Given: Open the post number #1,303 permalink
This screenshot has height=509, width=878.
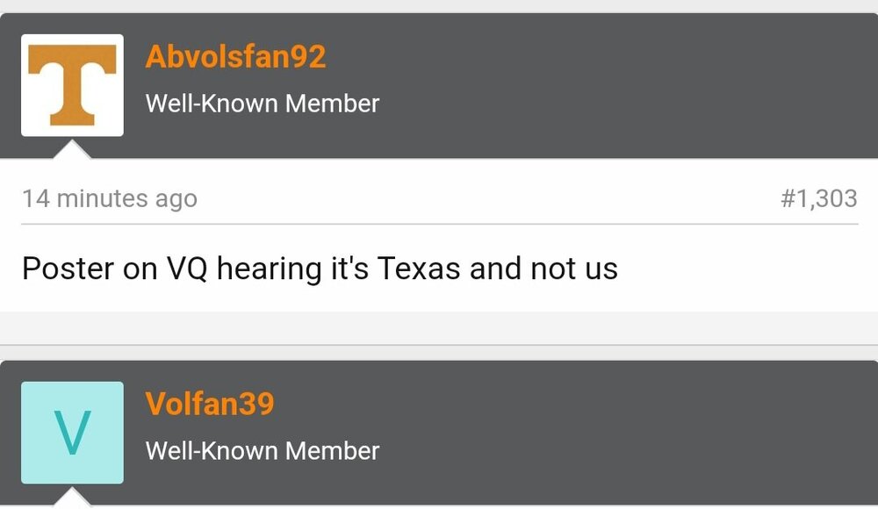Looking at the screenshot, I should pyautogui.click(x=818, y=198).
